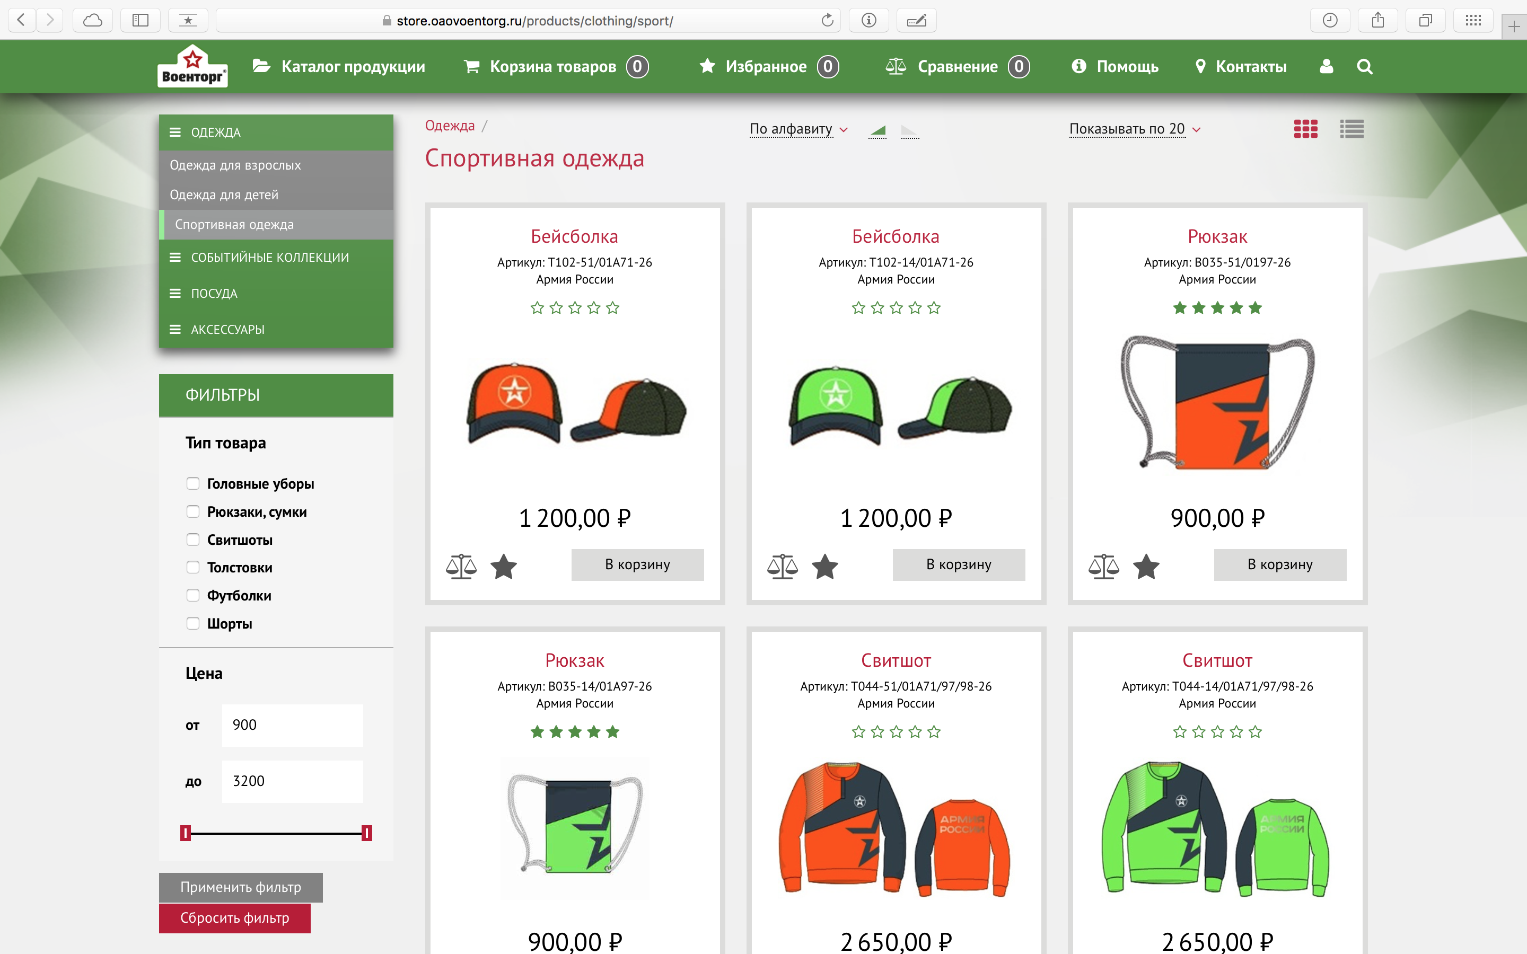Expand АКСЕССУАРЫ category

[x=276, y=329]
